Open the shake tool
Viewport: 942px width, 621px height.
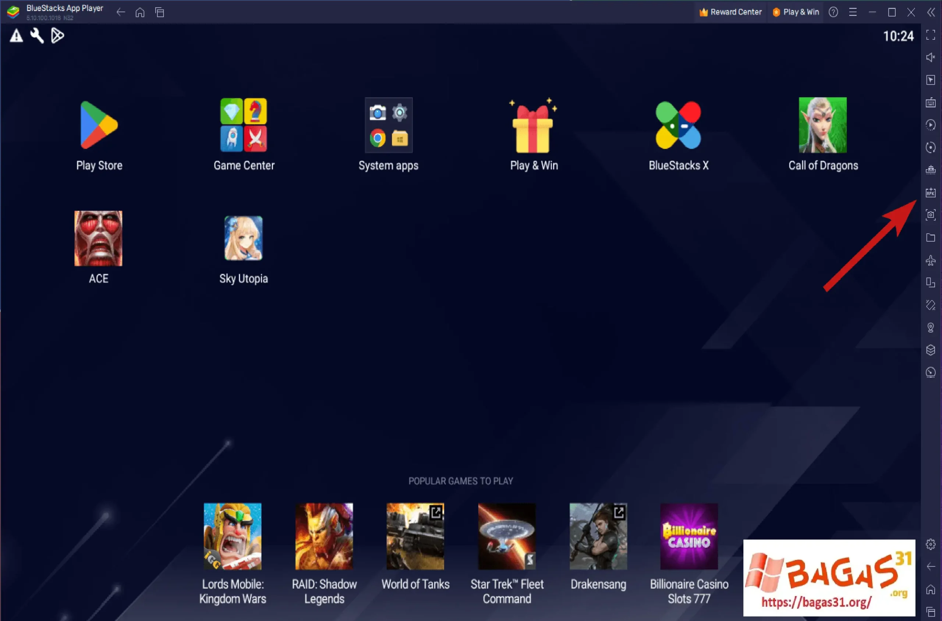(931, 304)
